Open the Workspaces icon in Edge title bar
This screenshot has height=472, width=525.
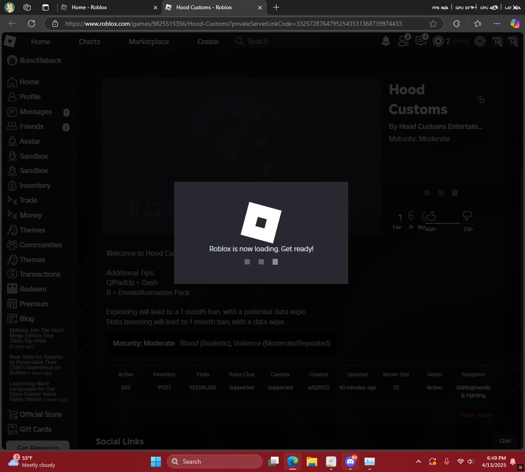[27, 7]
